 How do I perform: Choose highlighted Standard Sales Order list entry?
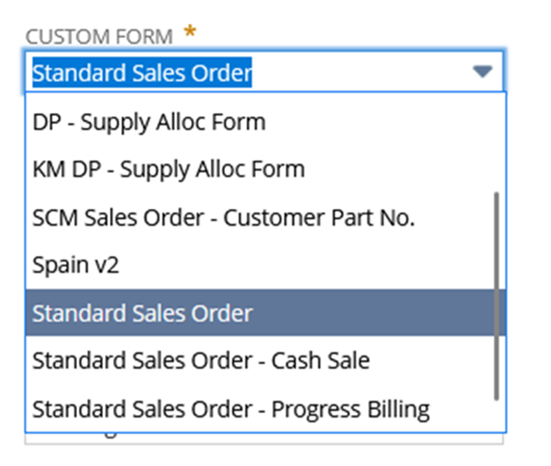(266, 312)
